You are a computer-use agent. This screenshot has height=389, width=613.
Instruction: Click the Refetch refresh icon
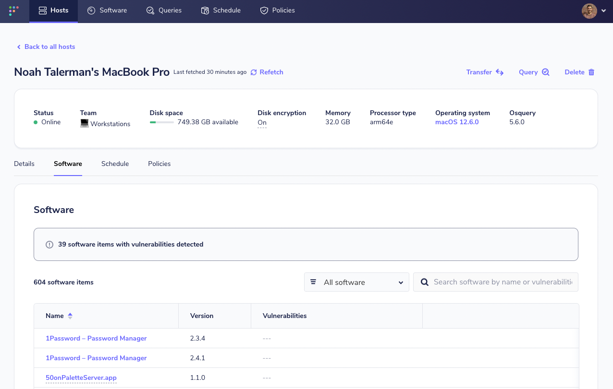[254, 72]
